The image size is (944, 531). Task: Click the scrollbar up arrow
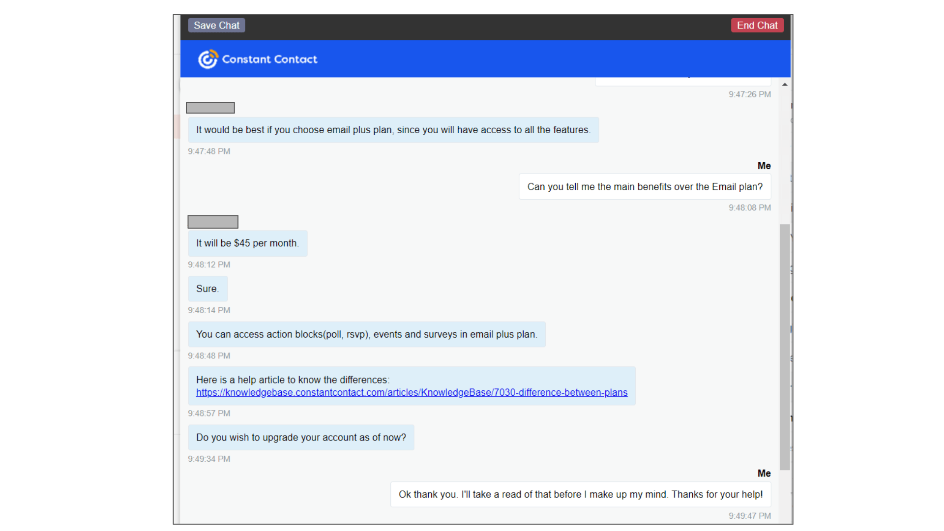(x=785, y=85)
